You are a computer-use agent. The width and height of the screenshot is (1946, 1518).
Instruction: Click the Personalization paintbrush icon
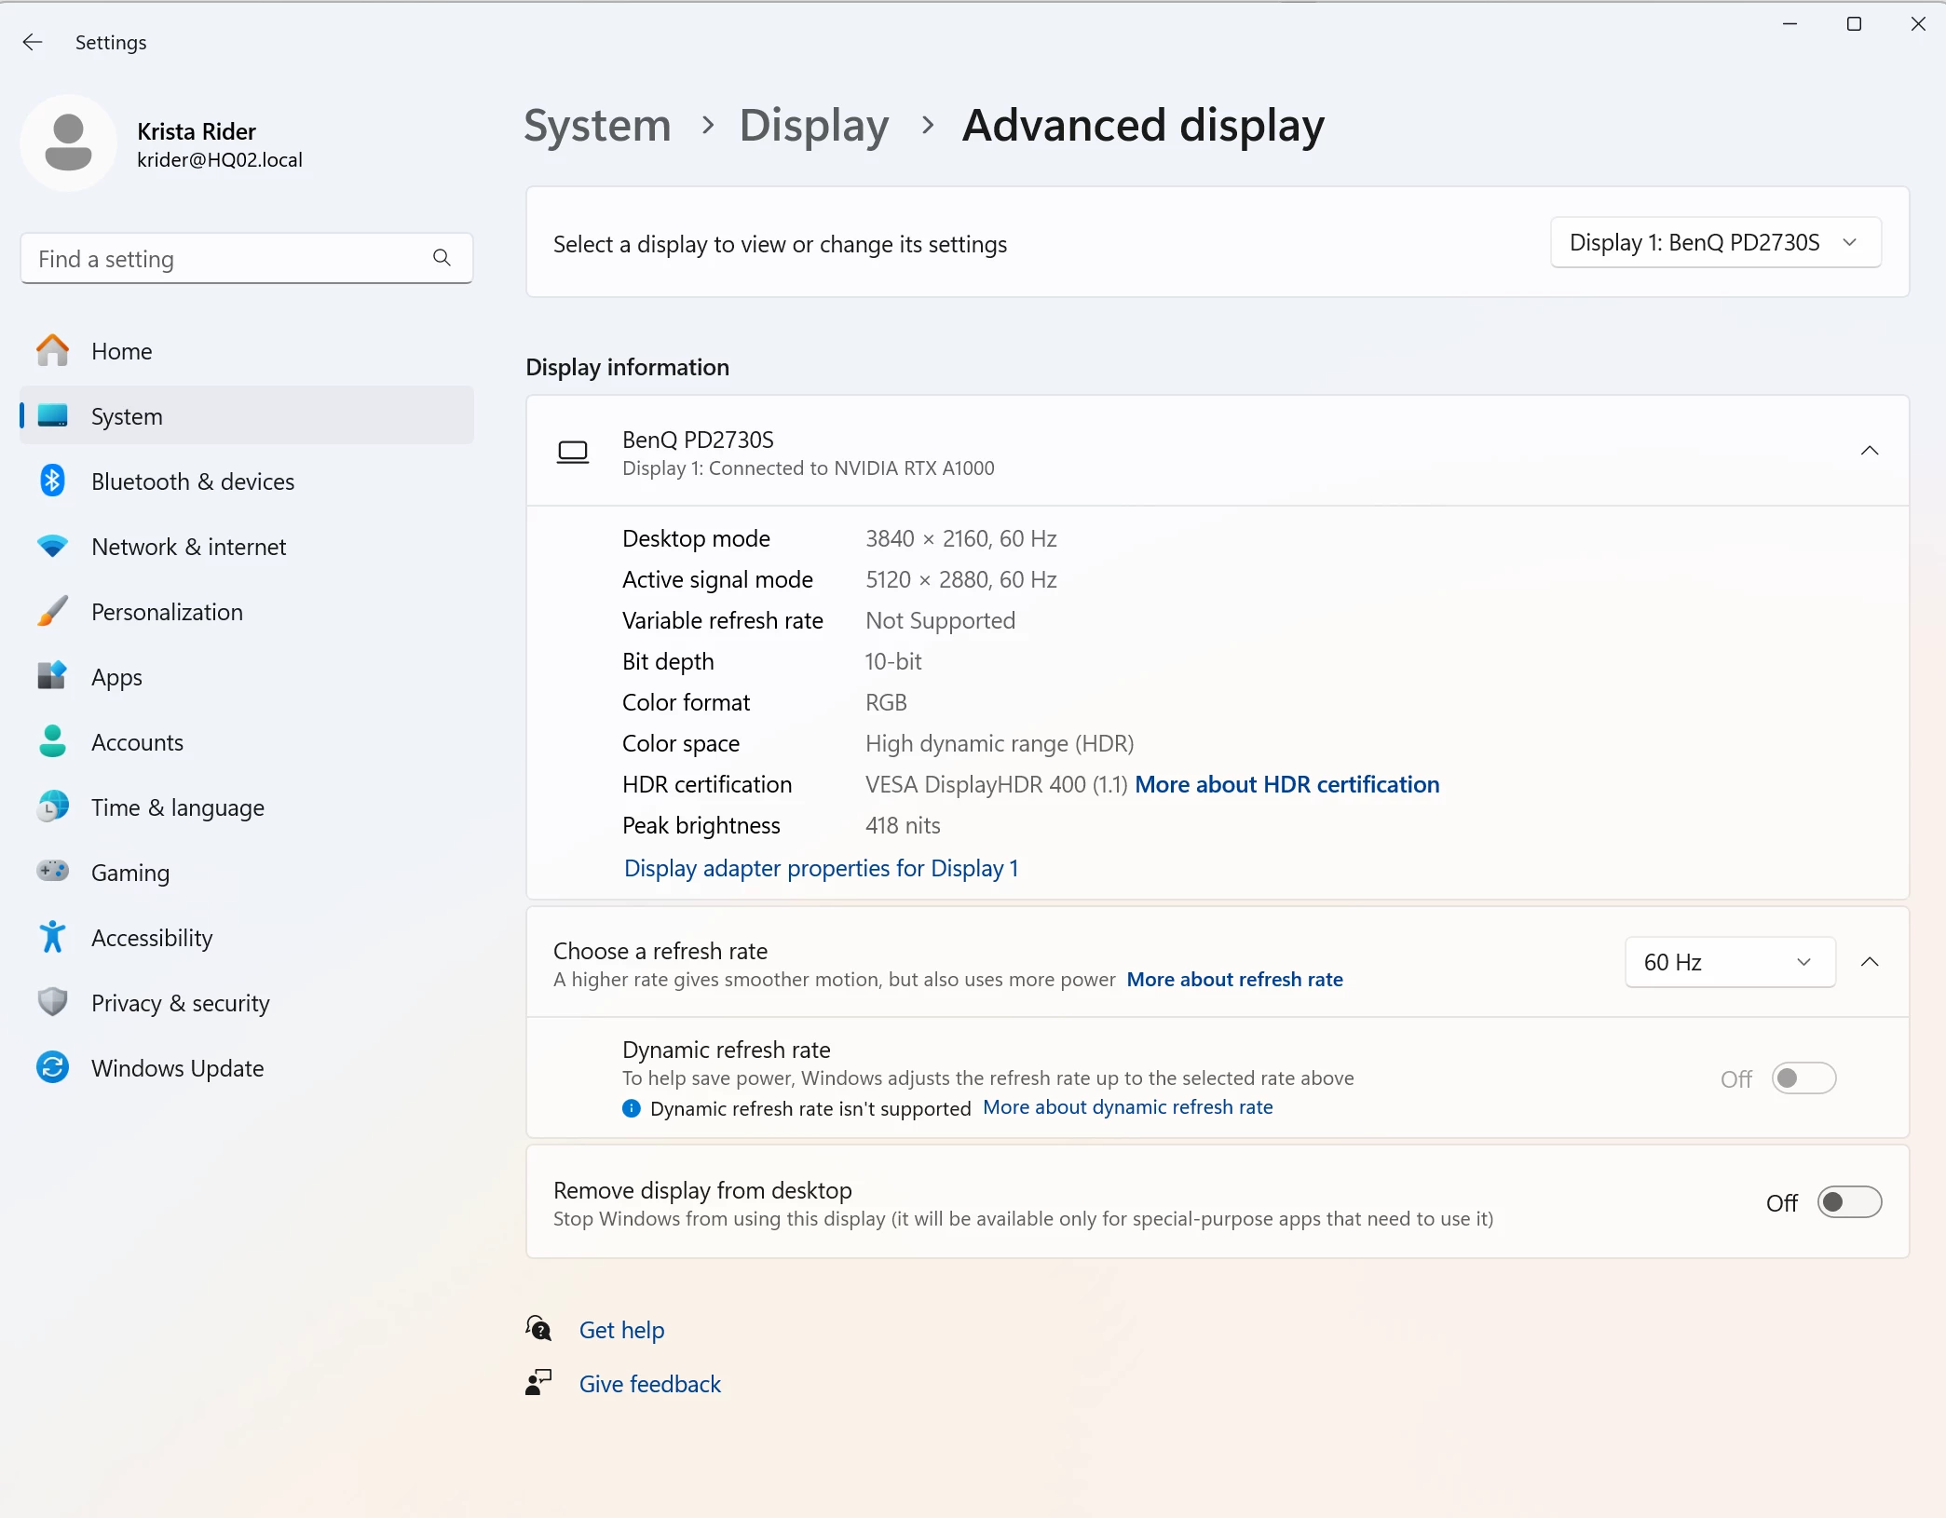(x=52, y=612)
